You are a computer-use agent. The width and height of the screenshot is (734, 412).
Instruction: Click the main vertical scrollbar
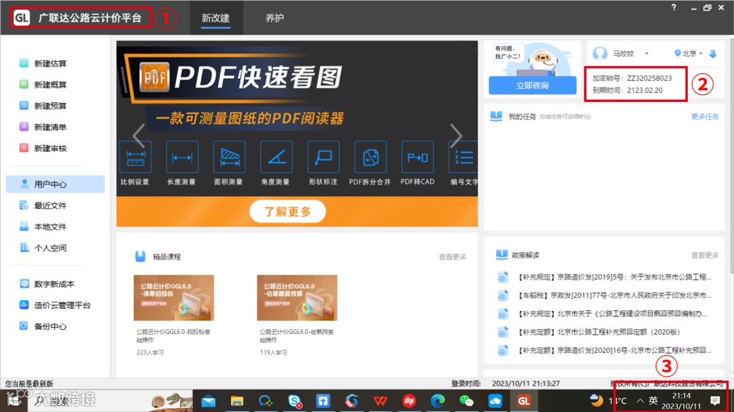pos(731,157)
